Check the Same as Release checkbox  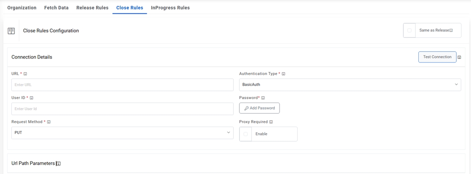(x=409, y=31)
